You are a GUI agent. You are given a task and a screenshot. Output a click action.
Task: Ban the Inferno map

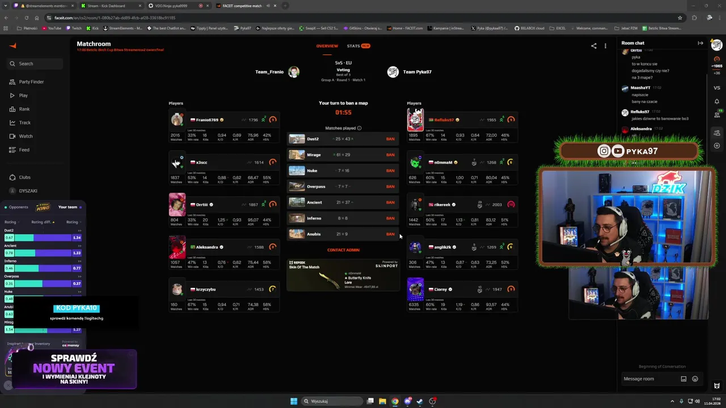(x=390, y=218)
